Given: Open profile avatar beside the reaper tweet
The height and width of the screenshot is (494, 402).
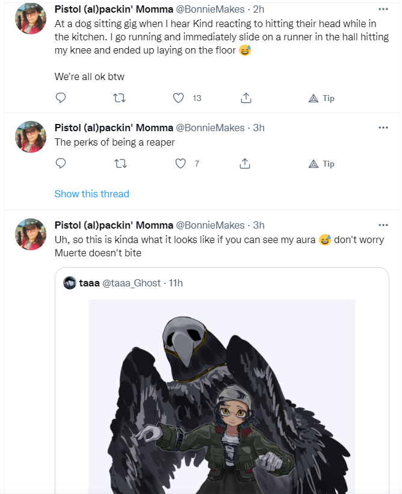Looking at the screenshot, I should [31, 137].
